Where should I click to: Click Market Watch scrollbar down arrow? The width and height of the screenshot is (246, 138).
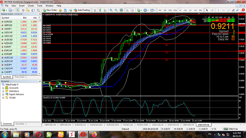coord(40,74)
